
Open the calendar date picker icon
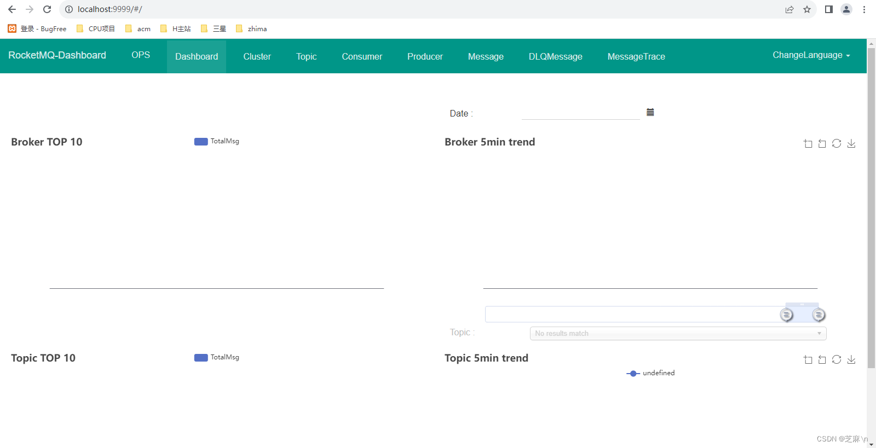click(650, 112)
